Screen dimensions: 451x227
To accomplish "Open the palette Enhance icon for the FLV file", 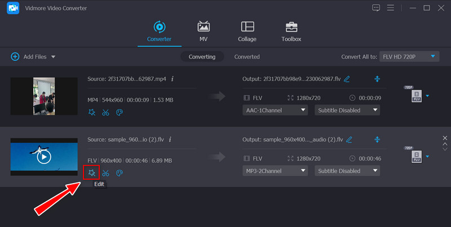I will click(119, 173).
